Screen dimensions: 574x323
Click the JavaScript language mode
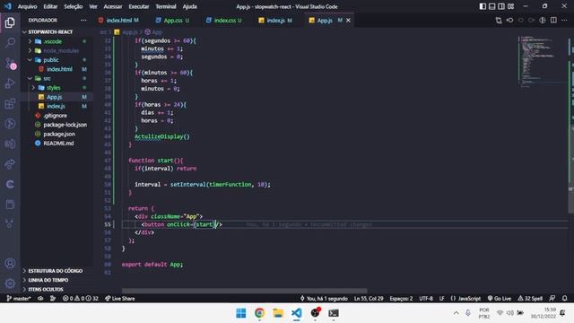(x=465, y=299)
